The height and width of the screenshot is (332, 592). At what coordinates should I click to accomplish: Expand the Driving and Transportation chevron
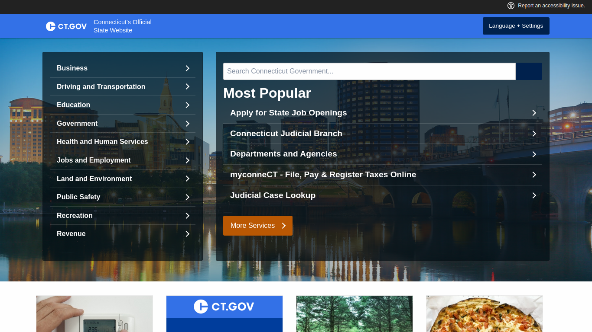click(x=188, y=87)
